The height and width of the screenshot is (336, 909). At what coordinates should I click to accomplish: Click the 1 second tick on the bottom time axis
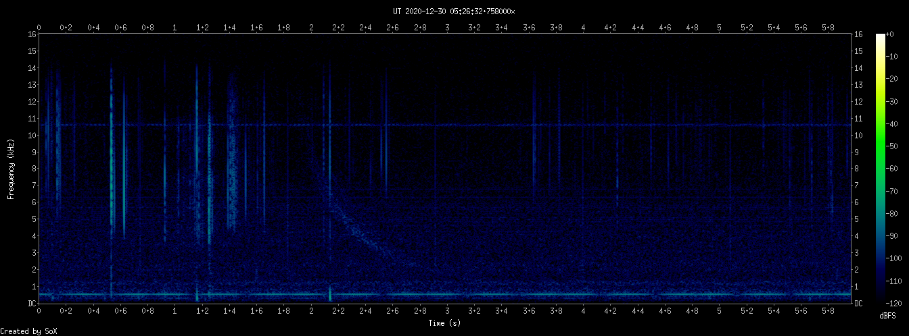(x=175, y=311)
